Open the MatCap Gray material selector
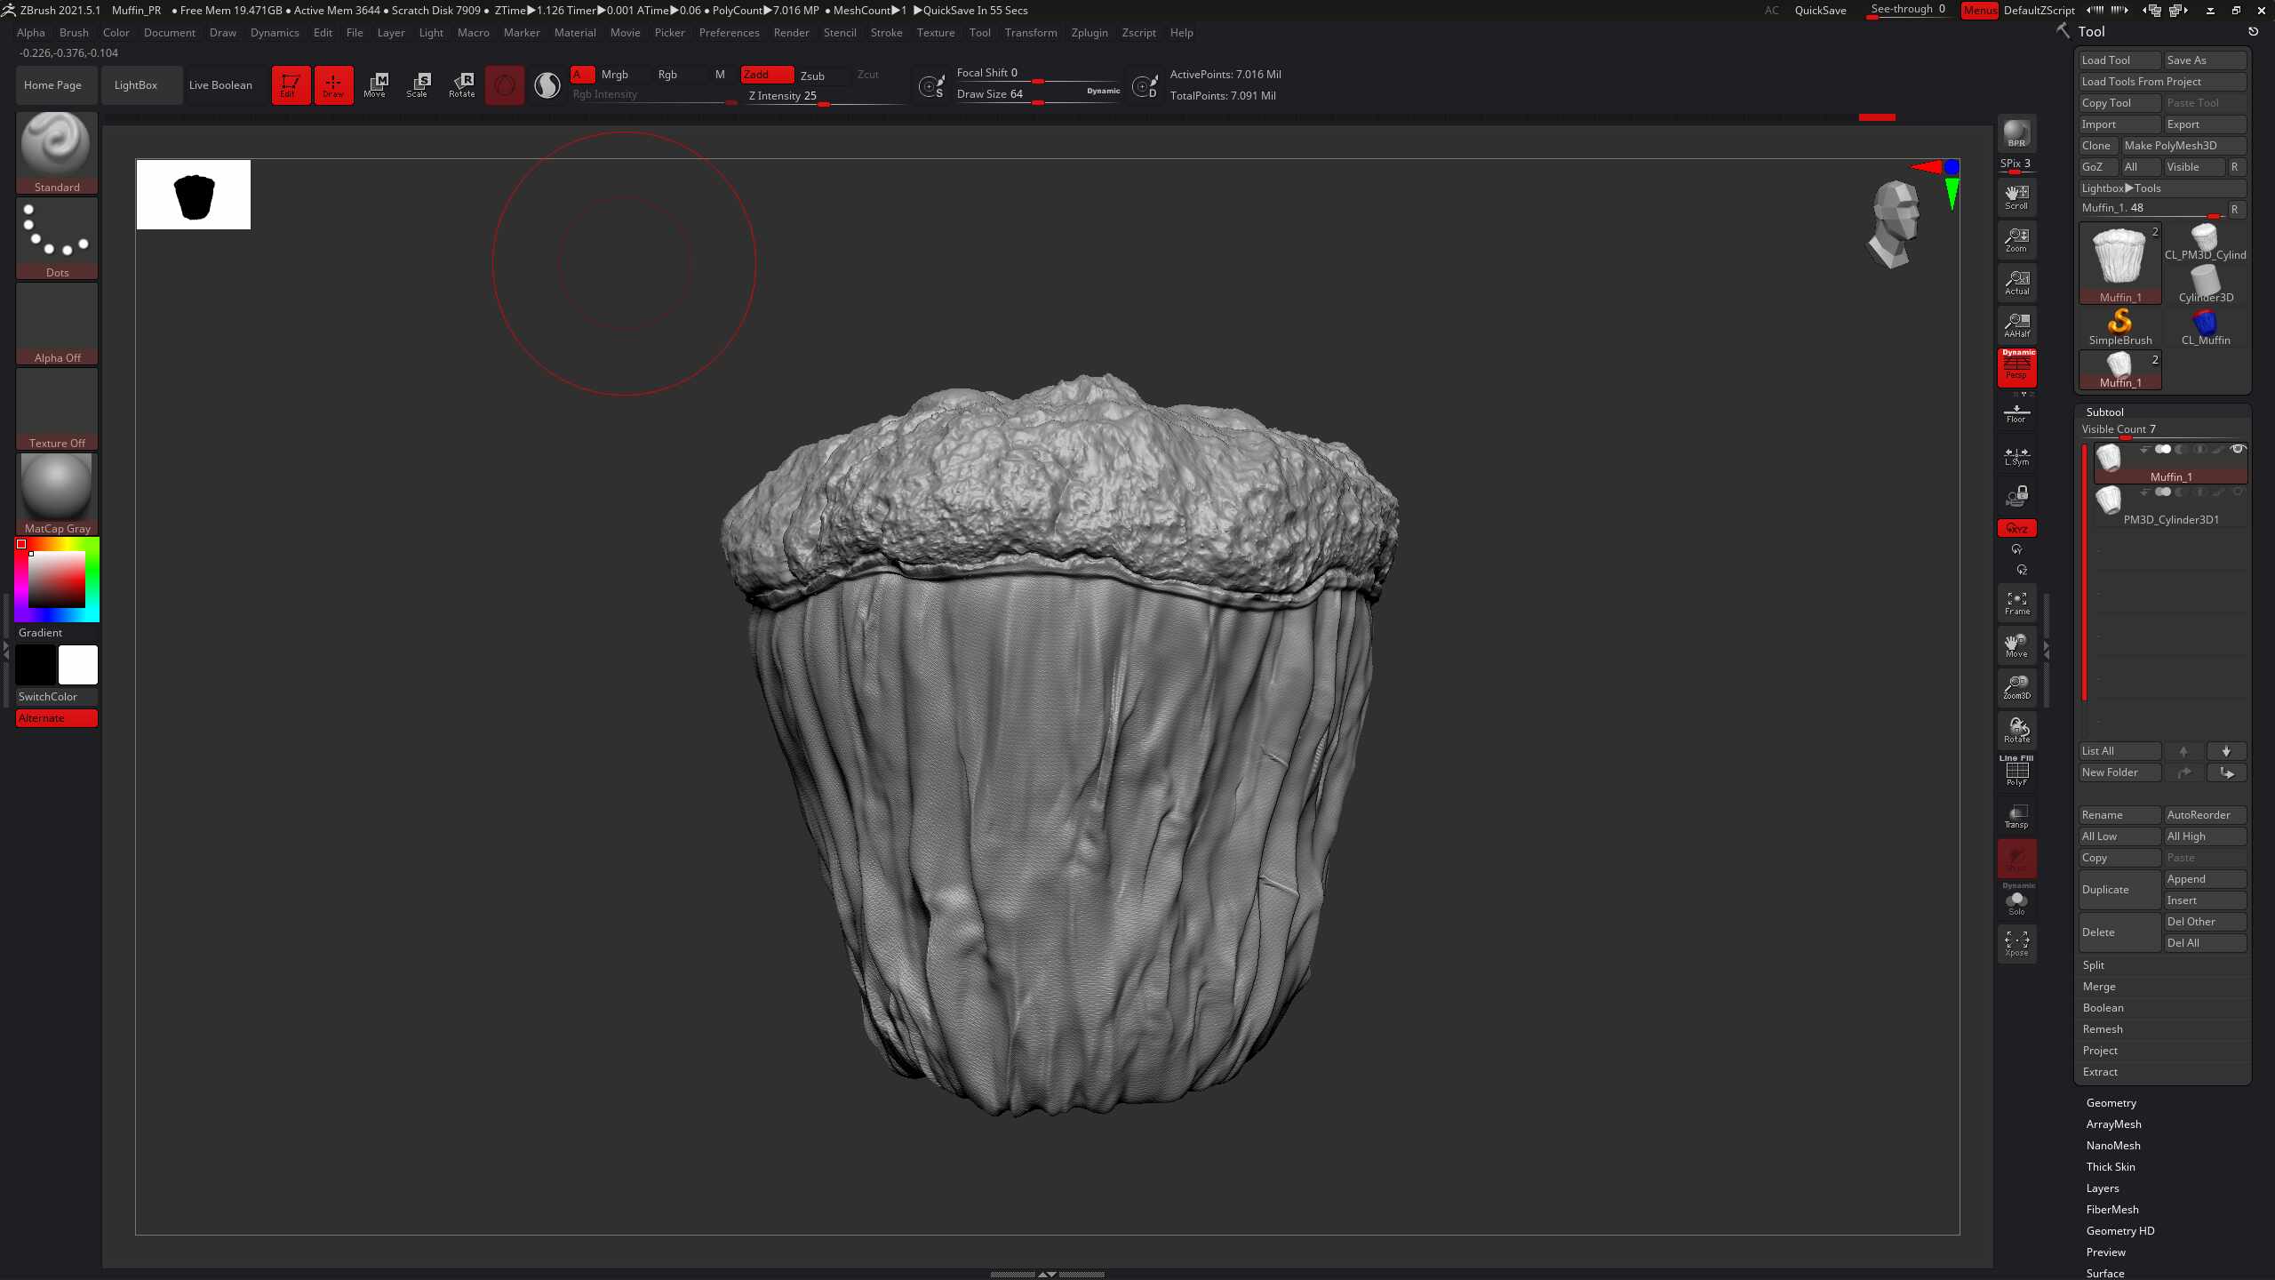Screen dimensions: 2275x1280 pyautogui.click(x=57, y=493)
